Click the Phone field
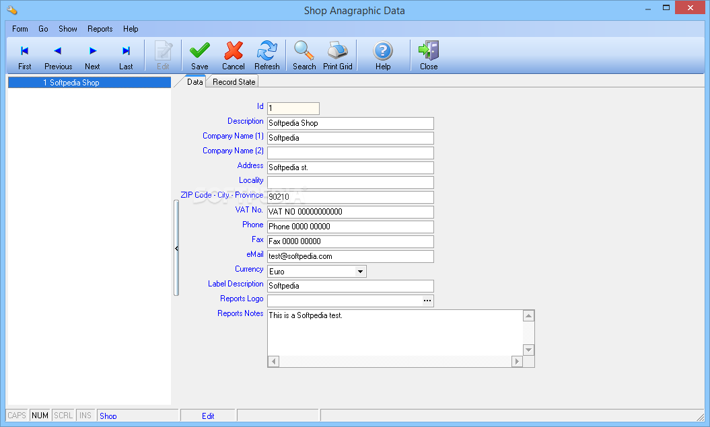The image size is (710, 427). coord(350,227)
